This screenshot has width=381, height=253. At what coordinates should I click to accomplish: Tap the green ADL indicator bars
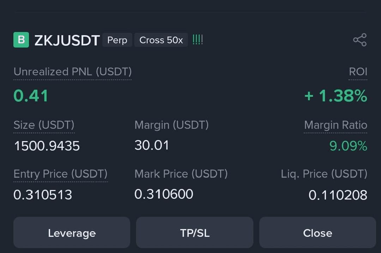[x=198, y=40]
